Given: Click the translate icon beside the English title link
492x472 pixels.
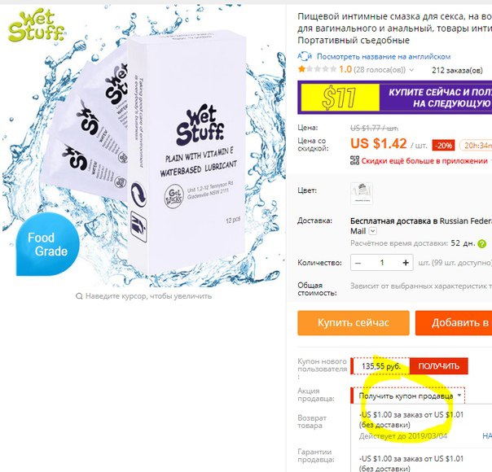Looking at the screenshot, I should point(305,57).
